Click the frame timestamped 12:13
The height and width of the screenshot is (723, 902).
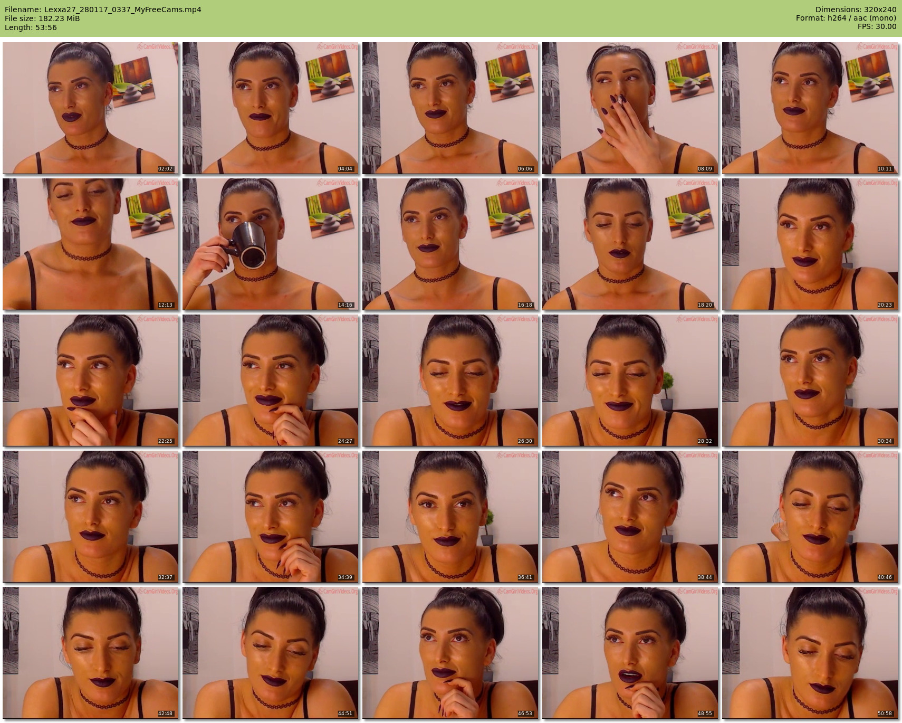(91, 244)
